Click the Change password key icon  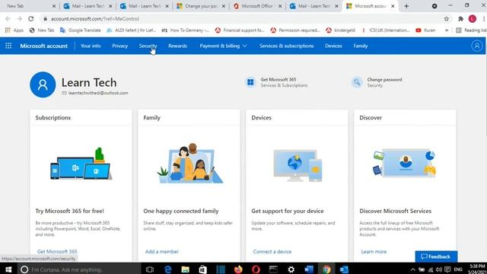357,82
